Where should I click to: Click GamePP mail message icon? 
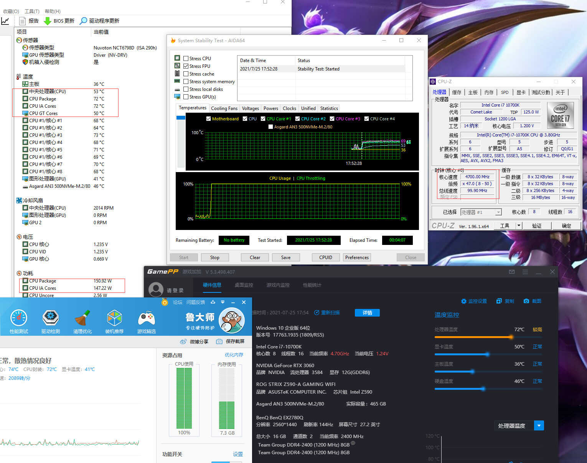click(x=511, y=272)
